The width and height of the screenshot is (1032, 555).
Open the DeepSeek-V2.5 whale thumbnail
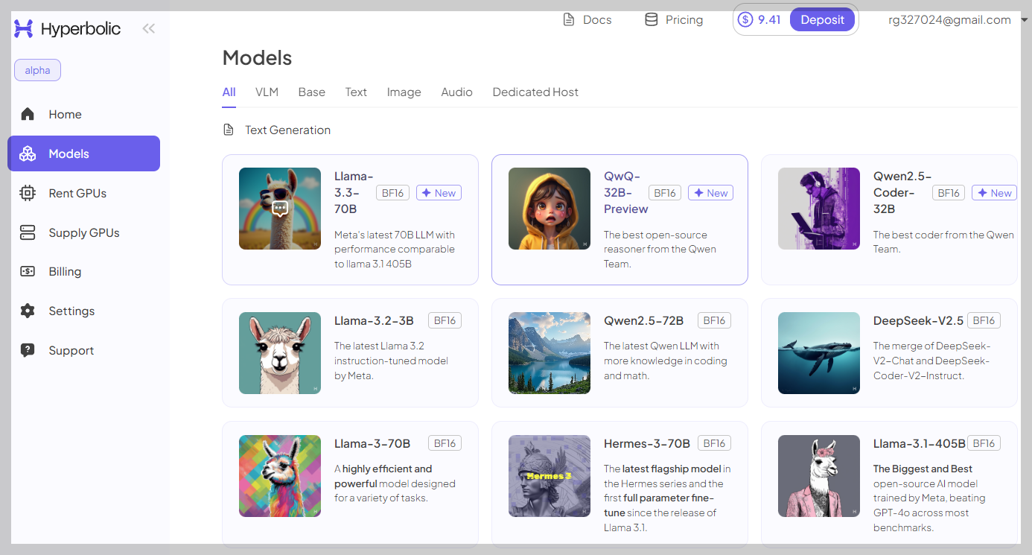(819, 353)
